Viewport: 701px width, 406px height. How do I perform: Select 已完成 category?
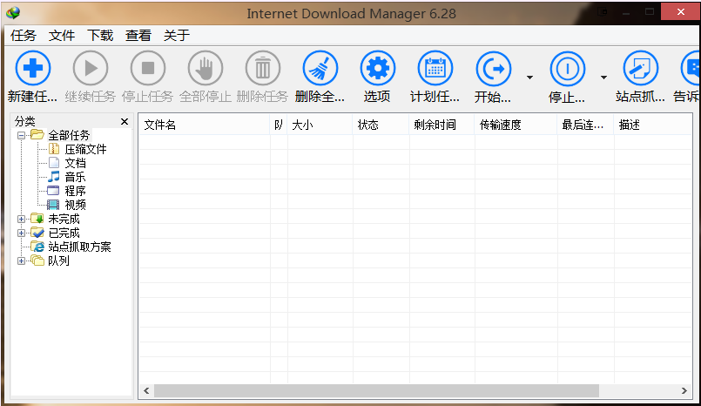pyautogui.click(x=64, y=233)
